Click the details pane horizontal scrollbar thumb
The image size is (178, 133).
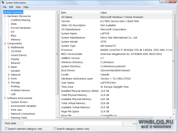[108, 118]
